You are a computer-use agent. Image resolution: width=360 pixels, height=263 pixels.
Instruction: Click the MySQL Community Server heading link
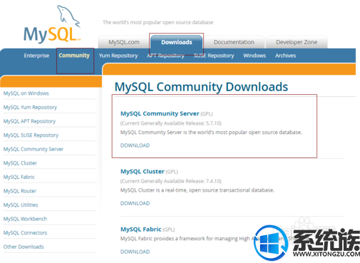tap(160, 113)
